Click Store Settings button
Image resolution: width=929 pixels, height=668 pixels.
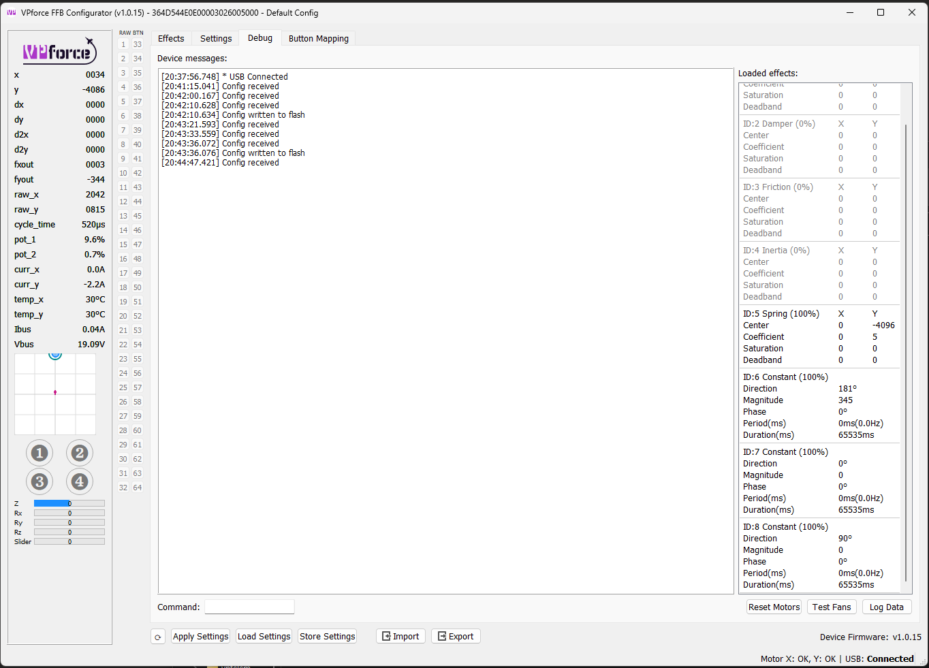[x=328, y=637]
